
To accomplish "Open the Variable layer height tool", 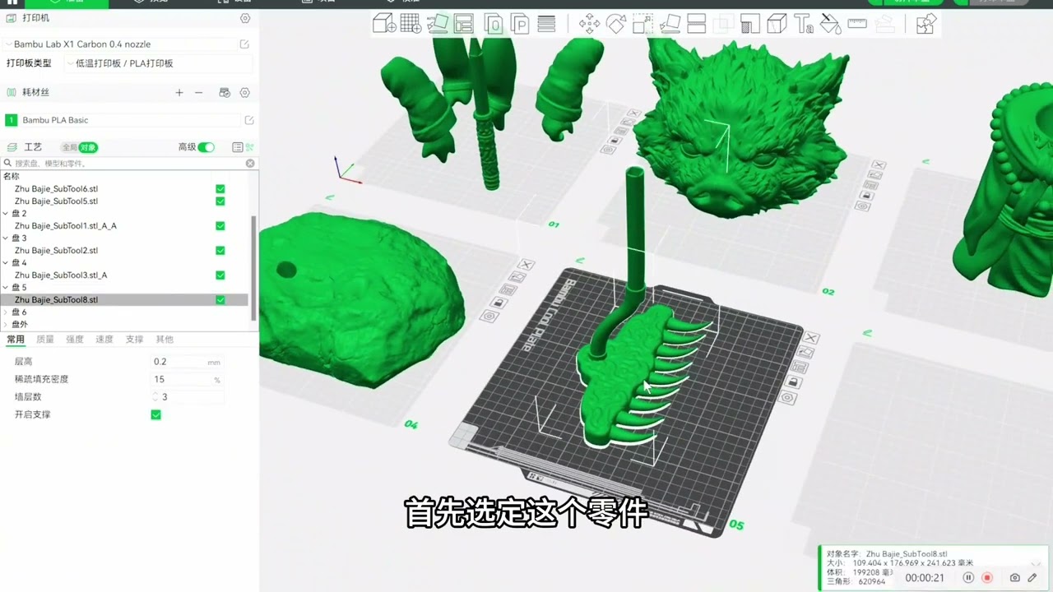I will (x=546, y=24).
